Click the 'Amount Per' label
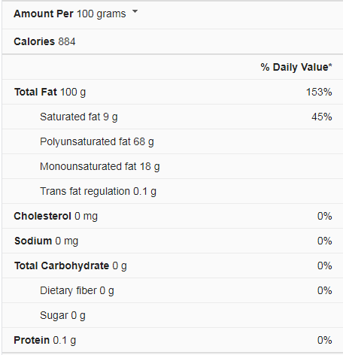Viewport: 343px width, 355px height. [x=44, y=14]
